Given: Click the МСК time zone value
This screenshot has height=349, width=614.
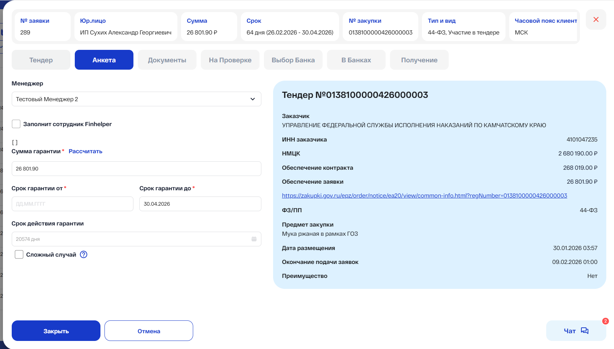Looking at the screenshot, I should point(521,32).
